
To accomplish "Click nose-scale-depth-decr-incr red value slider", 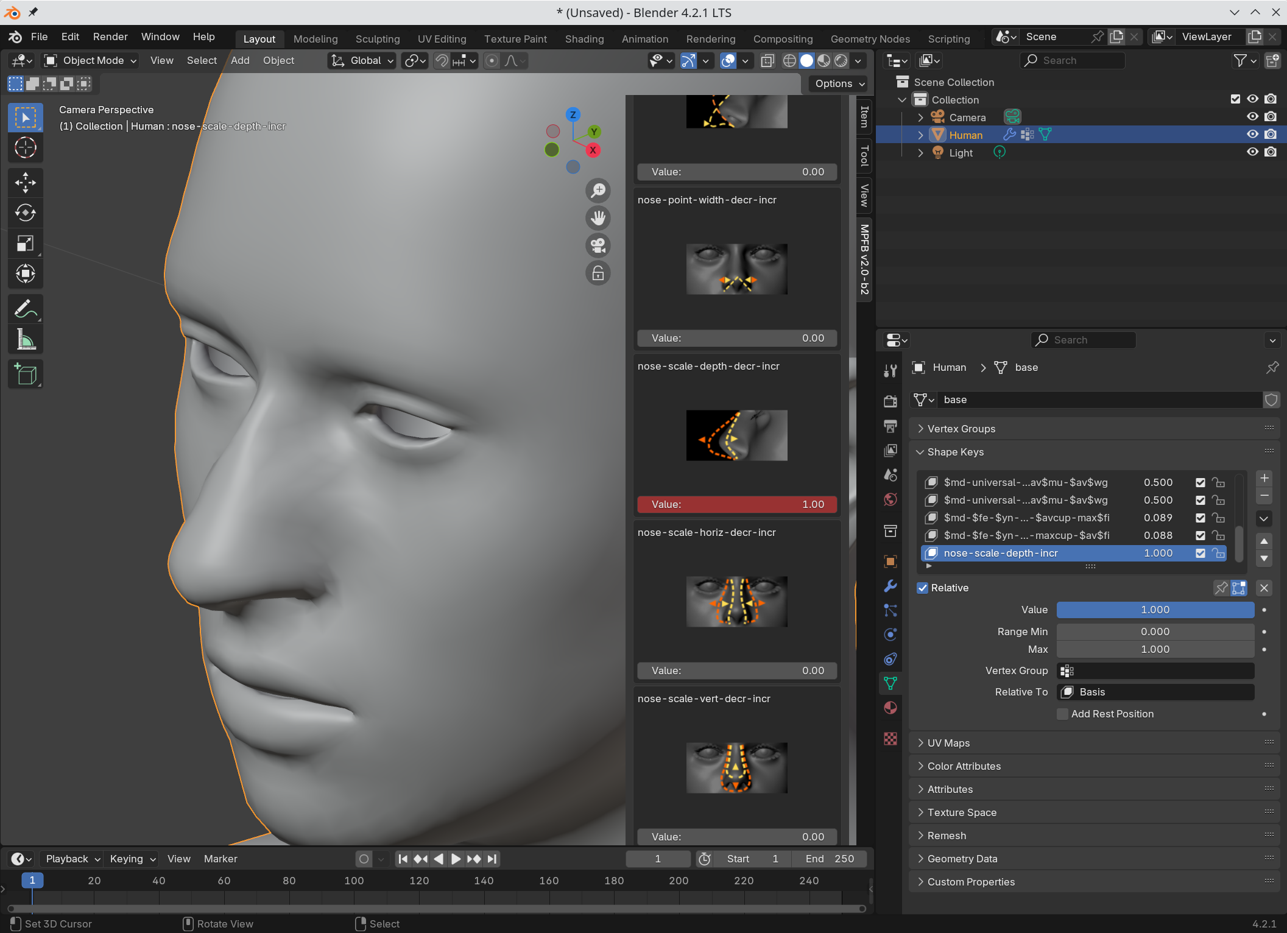I will point(737,504).
